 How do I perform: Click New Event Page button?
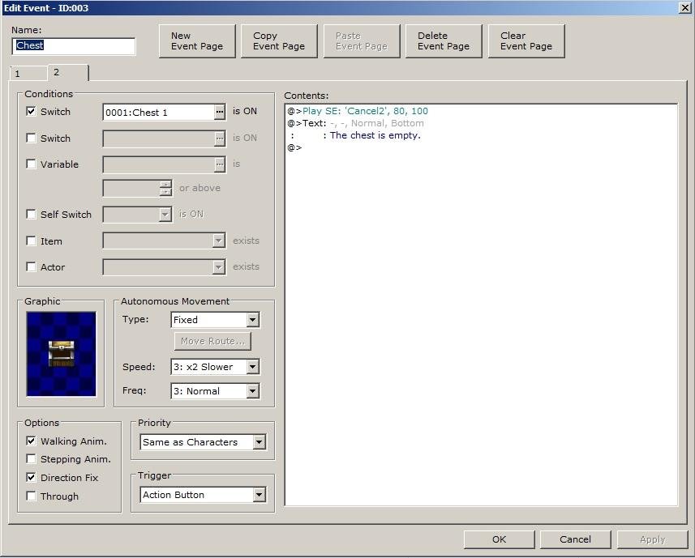click(x=197, y=41)
